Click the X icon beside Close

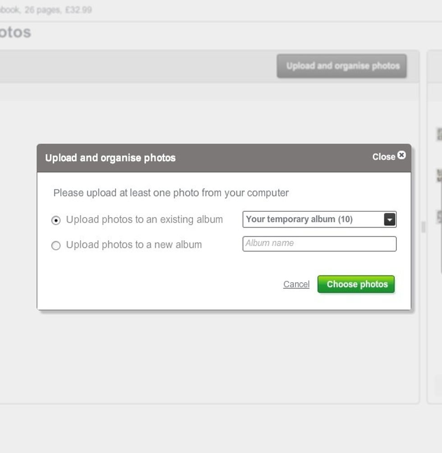tap(401, 155)
